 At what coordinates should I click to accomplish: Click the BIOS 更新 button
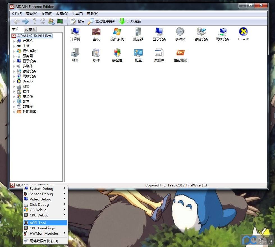[130, 21]
